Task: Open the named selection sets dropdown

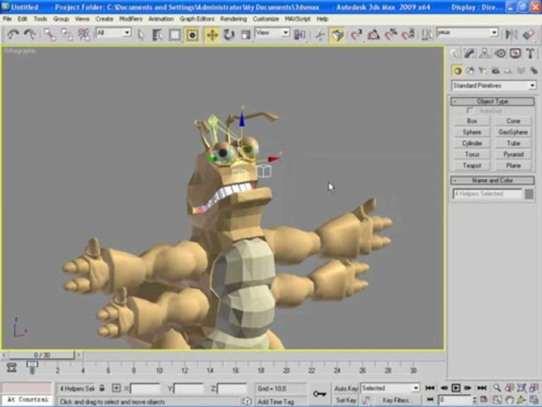Action: 467,33
